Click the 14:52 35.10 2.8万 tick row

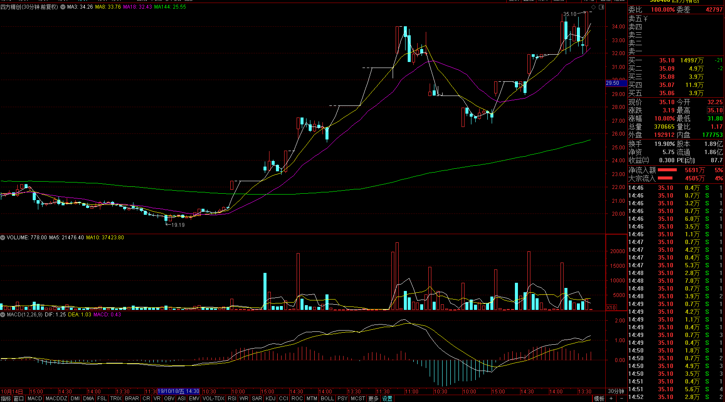tap(675, 397)
